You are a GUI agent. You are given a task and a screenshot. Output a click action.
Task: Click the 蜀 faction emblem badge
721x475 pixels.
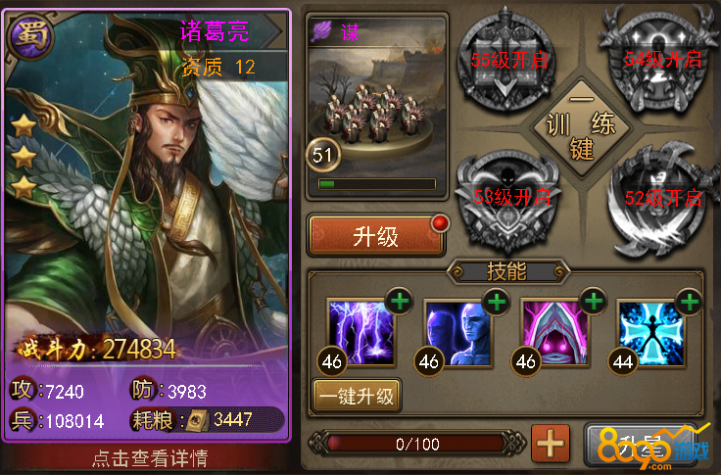pyautogui.click(x=30, y=37)
